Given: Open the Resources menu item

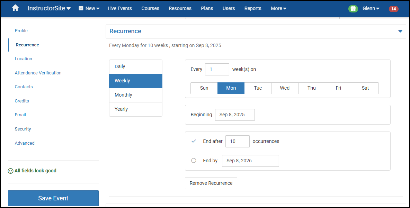Looking at the screenshot, I should pyautogui.click(x=180, y=8).
